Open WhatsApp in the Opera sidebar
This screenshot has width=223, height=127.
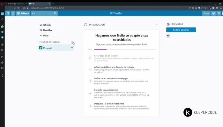2,27
